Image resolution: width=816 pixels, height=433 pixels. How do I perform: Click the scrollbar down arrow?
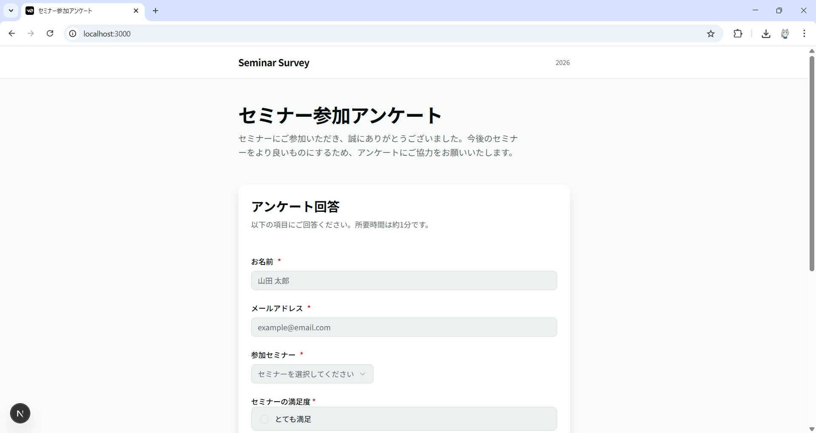tap(812, 429)
